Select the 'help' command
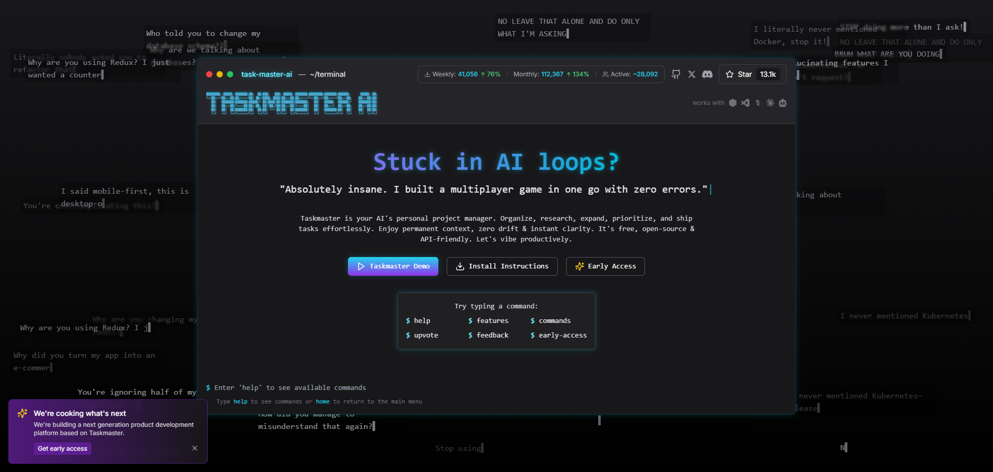 click(x=418, y=321)
